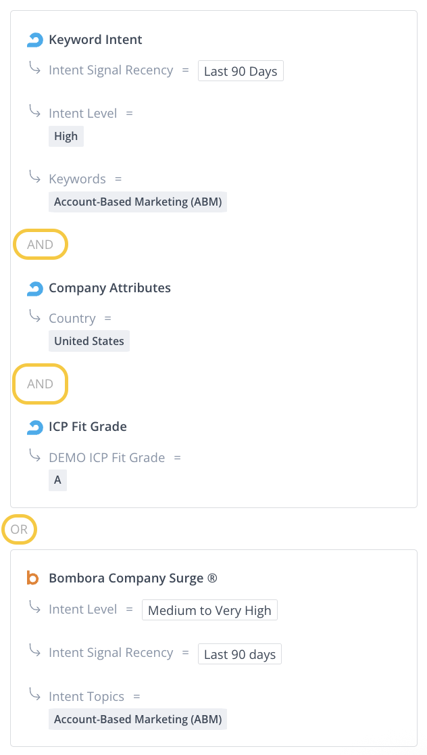Viewport: 427px width, 755px height.
Task: Click the arrow icon beside Country
Action: click(35, 317)
